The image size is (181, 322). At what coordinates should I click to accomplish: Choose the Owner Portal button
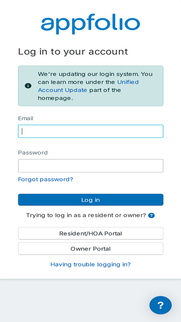(91, 249)
